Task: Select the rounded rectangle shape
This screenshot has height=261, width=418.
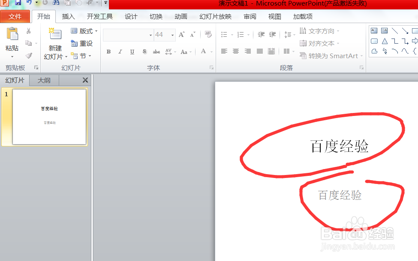Action: [x=374, y=41]
